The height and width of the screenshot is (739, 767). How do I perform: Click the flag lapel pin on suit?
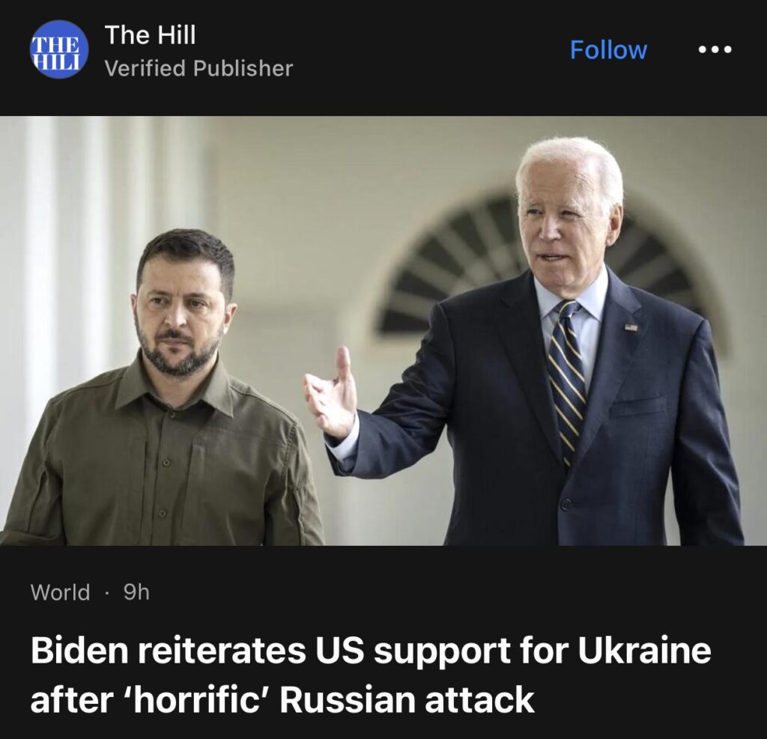click(x=631, y=327)
